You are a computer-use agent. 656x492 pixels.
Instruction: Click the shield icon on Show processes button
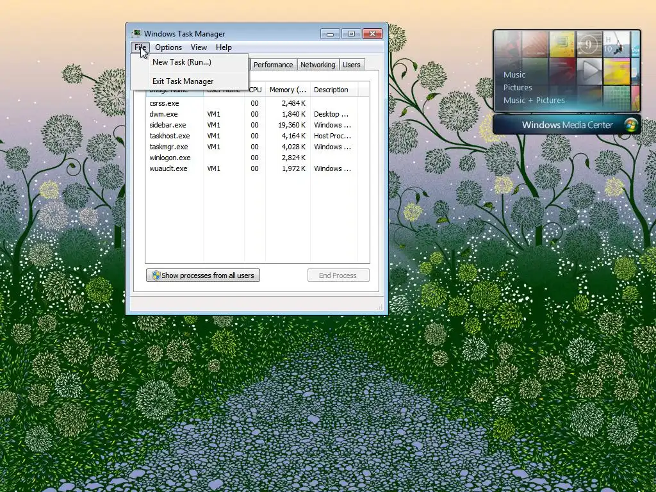tap(156, 275)
